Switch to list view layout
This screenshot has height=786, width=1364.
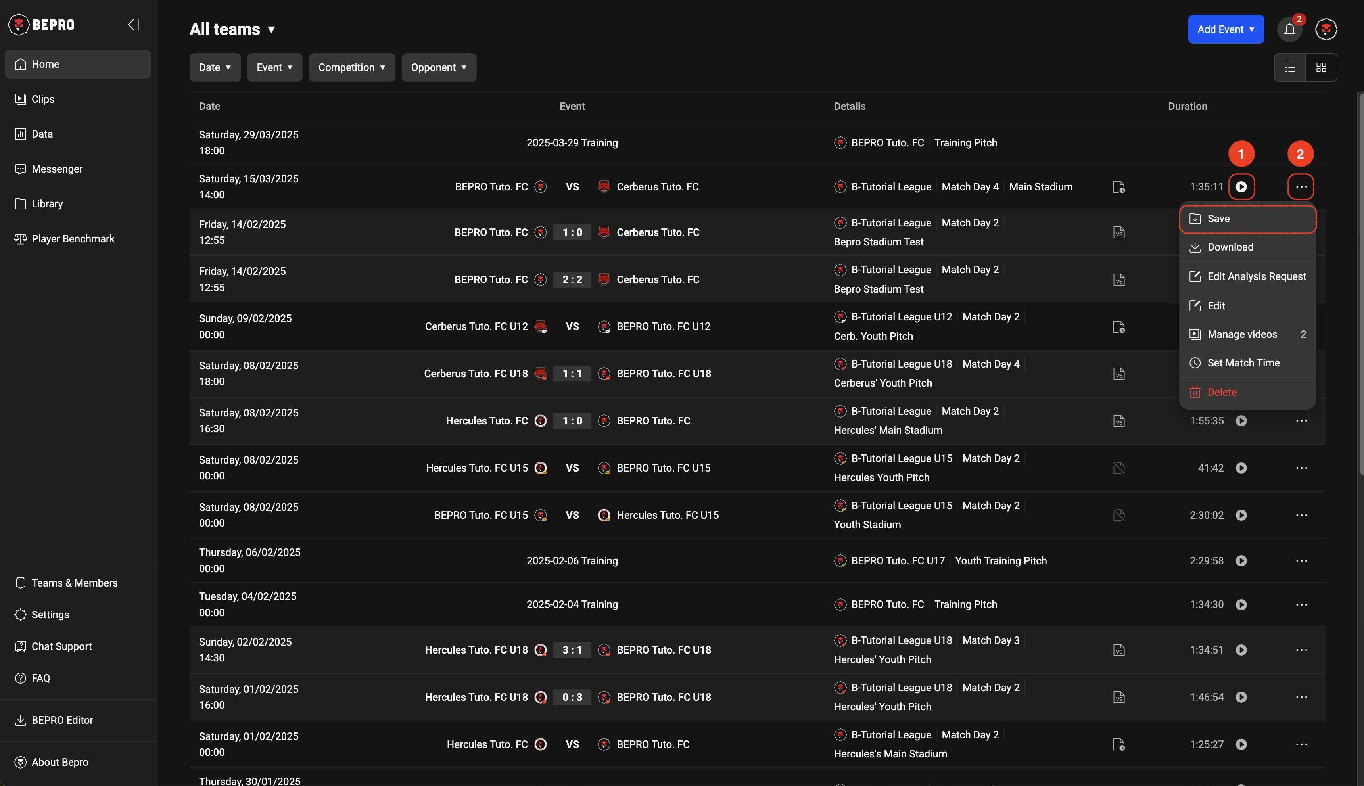(1289, 67)
